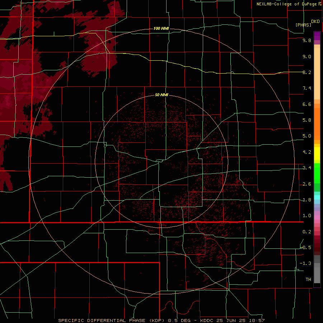The width and height of the screenshot is (323, 323).
Task: Click the pink segment of the color bar
Action: 317,217
